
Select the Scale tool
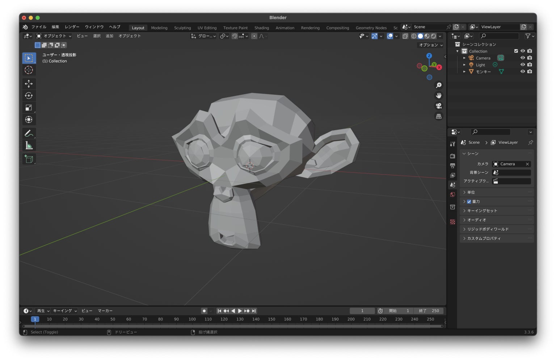pyautogui.click(x=29, y=108)
